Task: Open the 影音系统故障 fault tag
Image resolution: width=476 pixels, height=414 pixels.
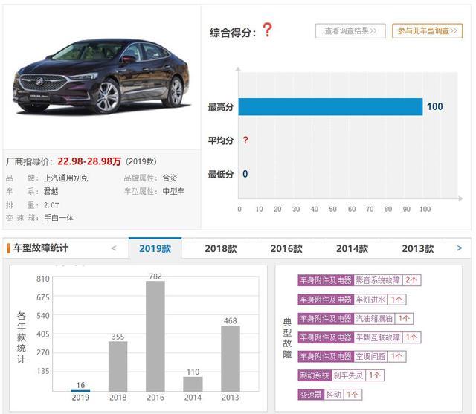Action: (x=378, y=280)
